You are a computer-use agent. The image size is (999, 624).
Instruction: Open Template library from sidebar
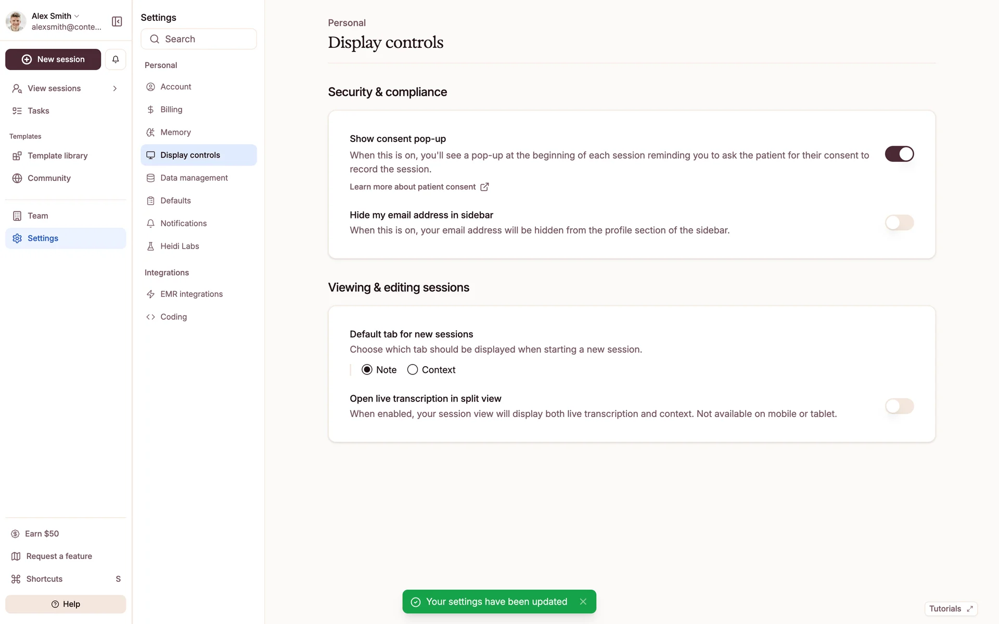tap(57, 156)
